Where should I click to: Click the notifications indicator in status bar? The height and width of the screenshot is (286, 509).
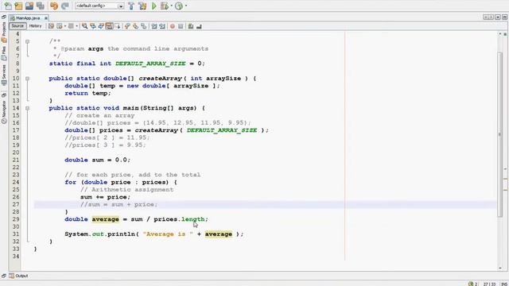pos(473,284)
